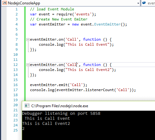Click the blue cube member icon
Screen dimensions: 155x140
[144, 3]
